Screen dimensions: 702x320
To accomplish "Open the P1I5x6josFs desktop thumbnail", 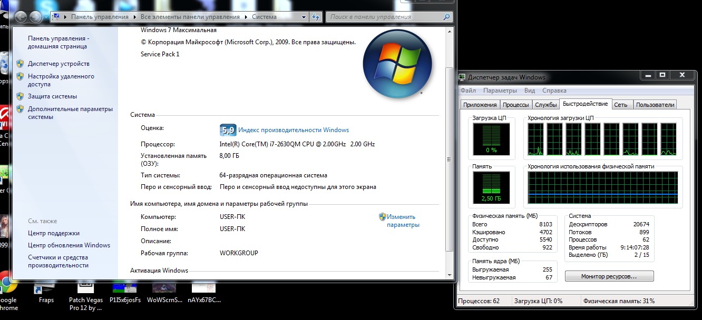I will [x=125, y=292].
